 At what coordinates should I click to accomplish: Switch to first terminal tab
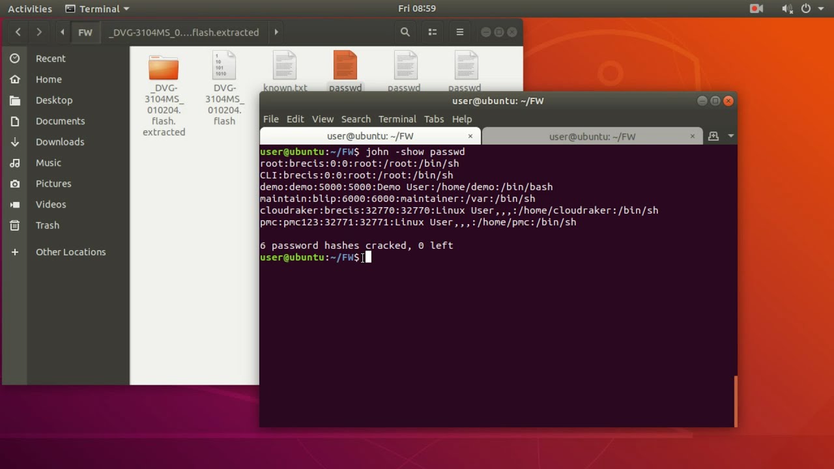coord(370,136)
